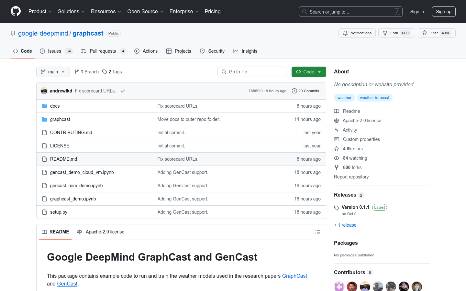This screenshot has width=466, height=291.
Task: Click andrewlkd's avatar in commit header
Action: (x=44, y=91)
